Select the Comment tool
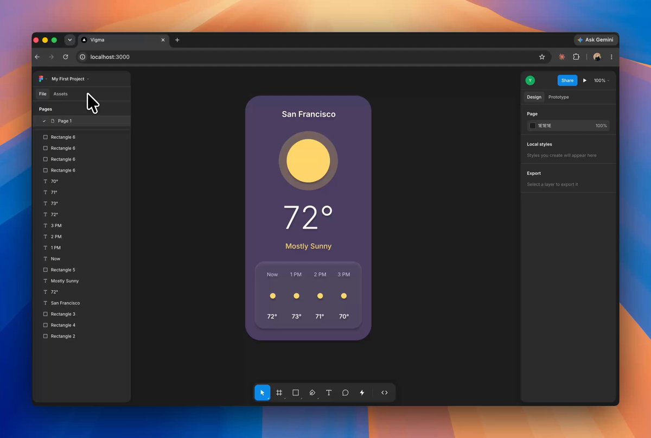This screenshot has height=438, width=651. tap(345, 392)
